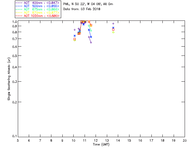Click the '11' x-axis tick label
Image resolution: width=190 pixels, height=152 pixels.
[85, 140]
